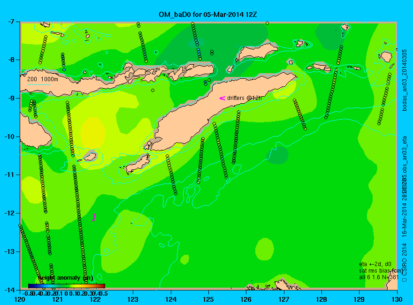
Task: Click the longitude axis label 128
Action: point(321,299)
